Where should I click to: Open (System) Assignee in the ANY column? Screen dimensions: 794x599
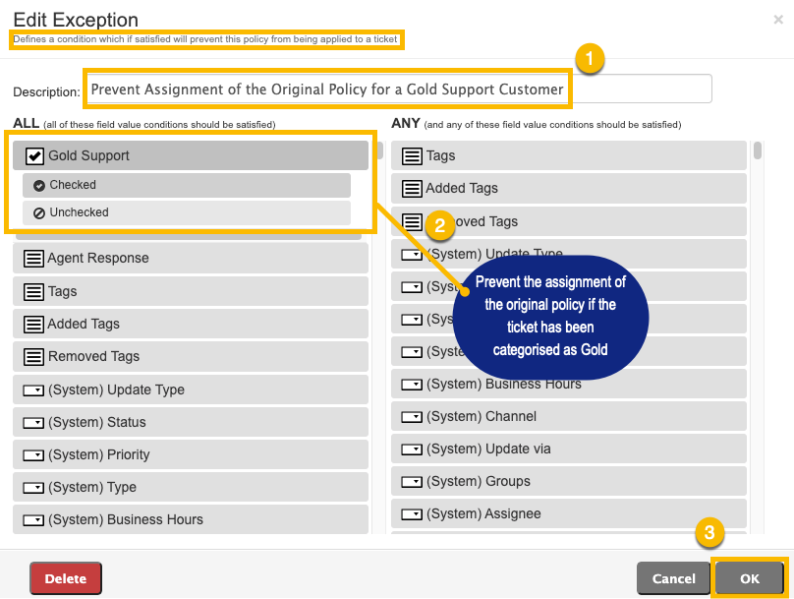(x=569, y=513)
